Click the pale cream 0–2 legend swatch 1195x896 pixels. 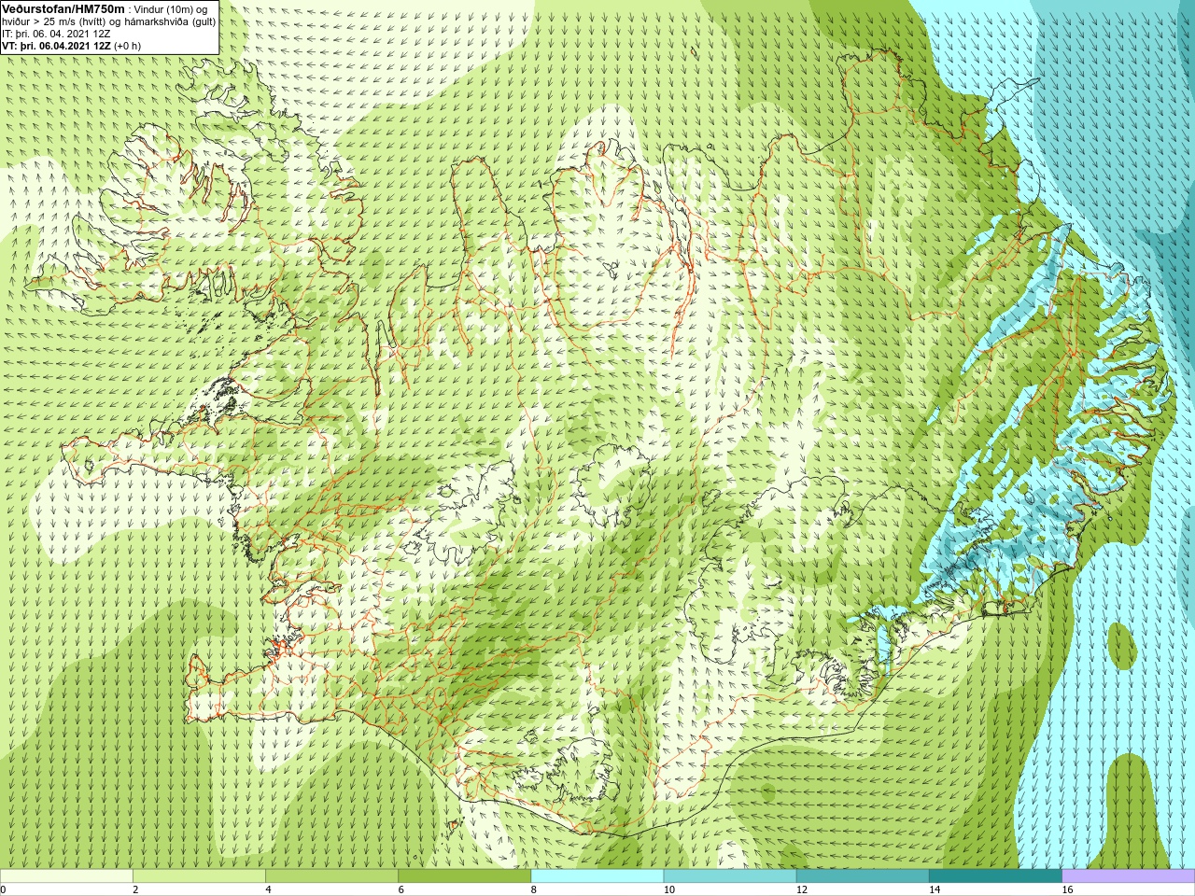[x=66, y=876]
